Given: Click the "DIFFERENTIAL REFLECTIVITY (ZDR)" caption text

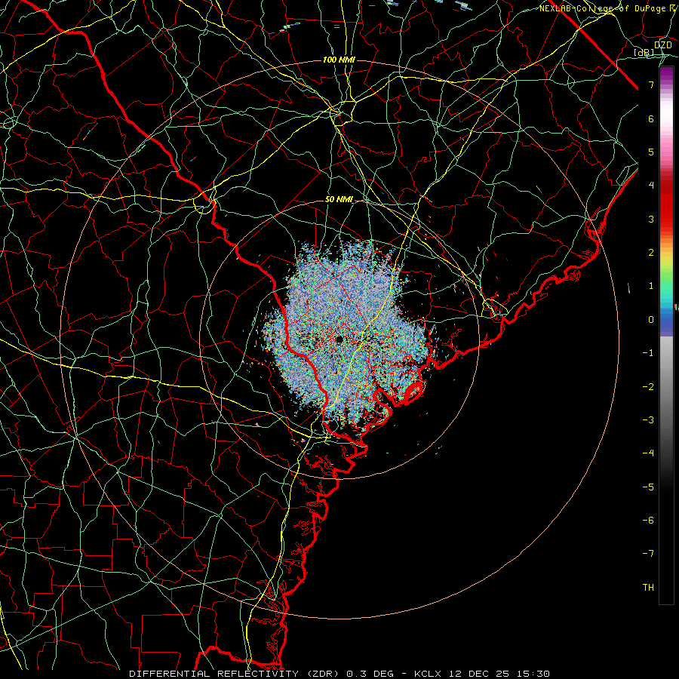Looking at the screenshot, I should coord(235,674).
